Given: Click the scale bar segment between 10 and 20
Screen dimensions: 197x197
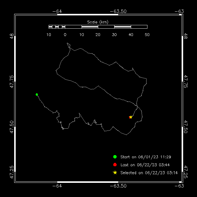Looking at the screenshot, I should pyautogui.click(x=90, y=27).
